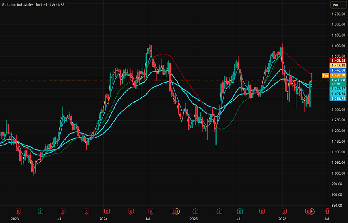Click the green earnings marker between 2025 and Jul
Image resolution: width=348 pixels, height=223 pixels.
tap(219, 211)
